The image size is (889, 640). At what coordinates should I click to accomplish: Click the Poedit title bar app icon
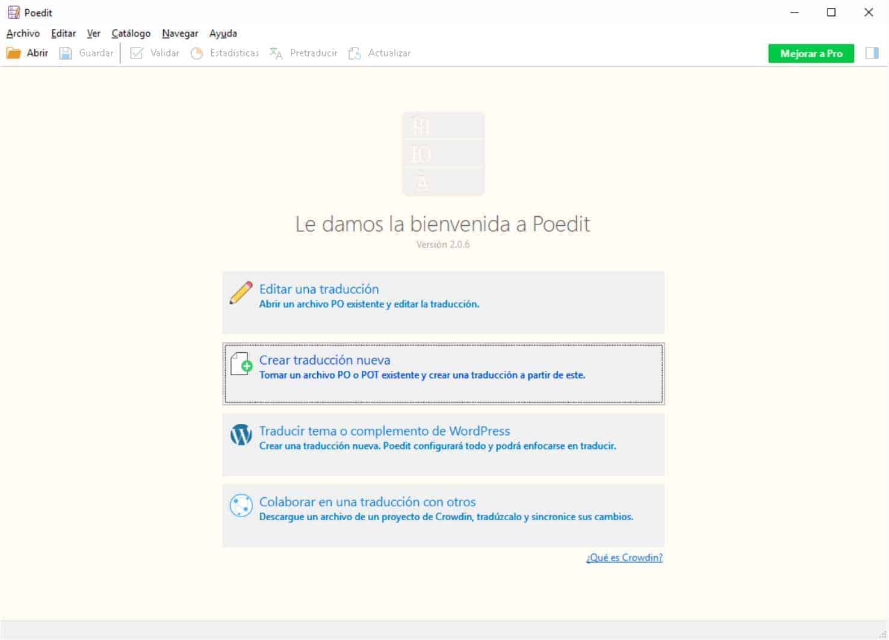click(x=13, y=12)
